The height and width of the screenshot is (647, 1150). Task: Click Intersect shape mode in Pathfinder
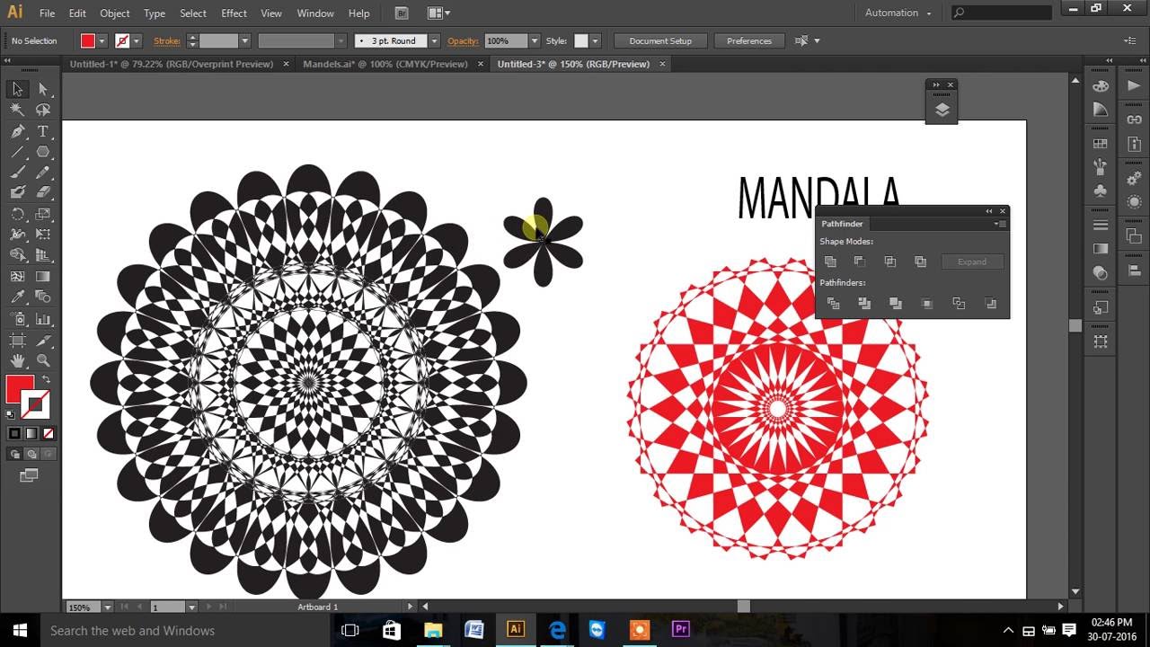point(889,261)
